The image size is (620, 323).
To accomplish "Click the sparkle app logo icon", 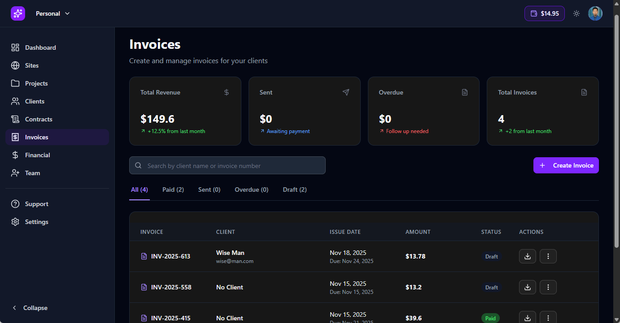I will pyautogui.click(x=18, y=13).
